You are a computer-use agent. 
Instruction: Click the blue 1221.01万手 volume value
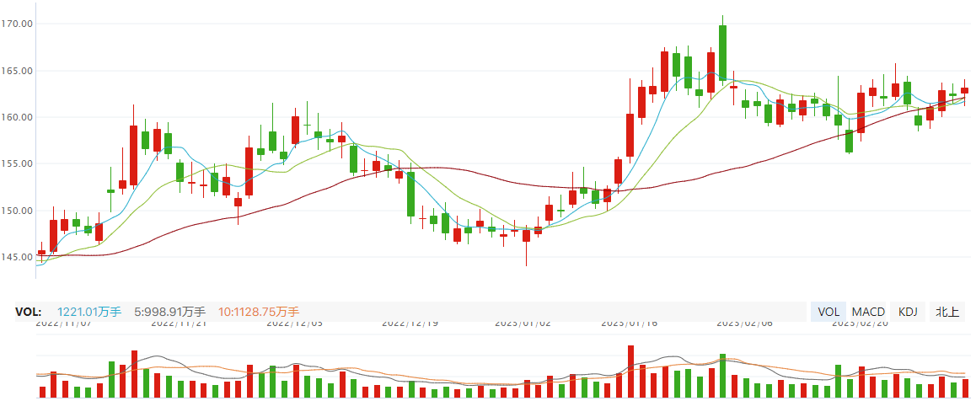click(x=89, y=312)
